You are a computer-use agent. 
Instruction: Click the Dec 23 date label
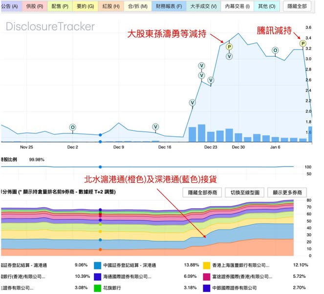click(x=211, y=147)
